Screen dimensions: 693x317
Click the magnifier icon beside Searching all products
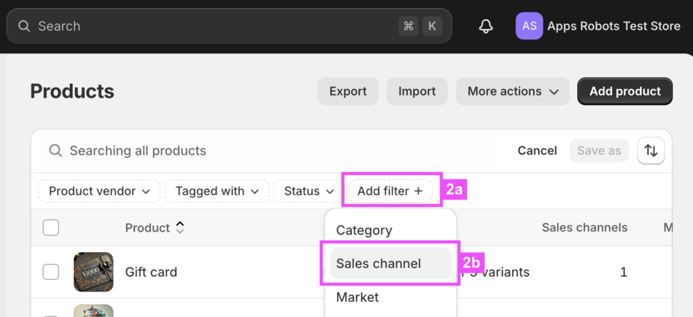[55, 151]
